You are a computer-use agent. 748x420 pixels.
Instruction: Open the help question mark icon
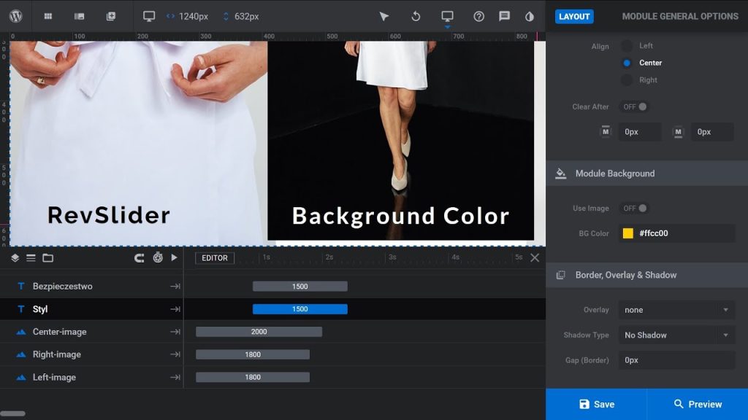tap(478, 16)
